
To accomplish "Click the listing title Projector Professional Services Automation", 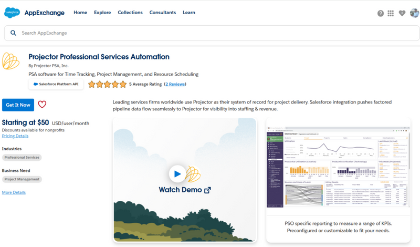I will point(99,57).
